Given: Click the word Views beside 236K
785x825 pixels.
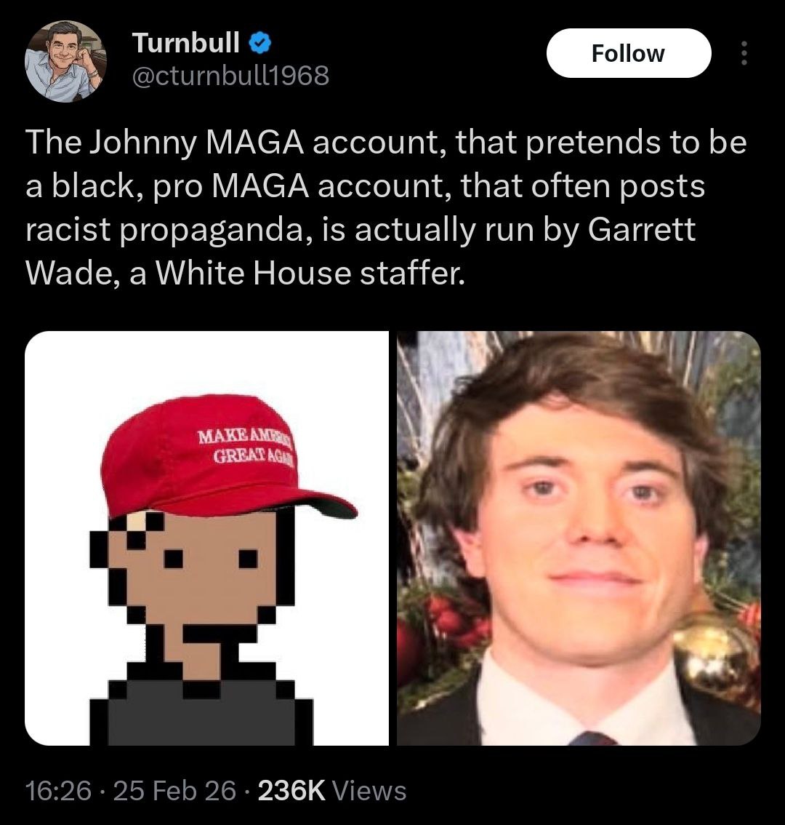Looking at the screenshot, I should click(370, 791).
